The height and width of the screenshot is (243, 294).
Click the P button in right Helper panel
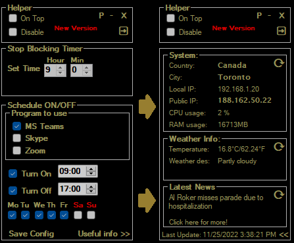click(x=259, y=16)
